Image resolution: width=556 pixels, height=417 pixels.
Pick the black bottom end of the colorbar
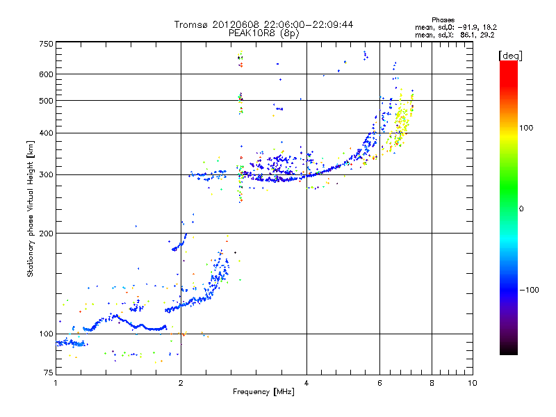click(509, 350)
